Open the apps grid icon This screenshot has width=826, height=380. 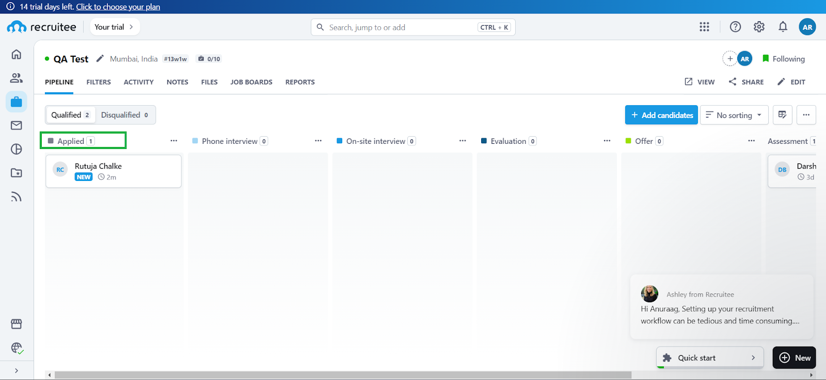(x=704, y=27)
